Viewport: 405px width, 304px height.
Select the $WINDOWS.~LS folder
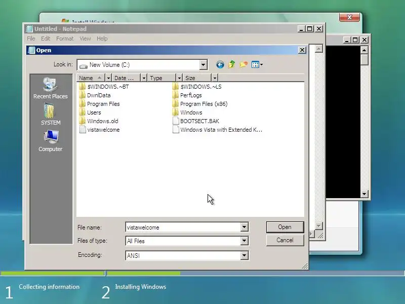(197, 87)
